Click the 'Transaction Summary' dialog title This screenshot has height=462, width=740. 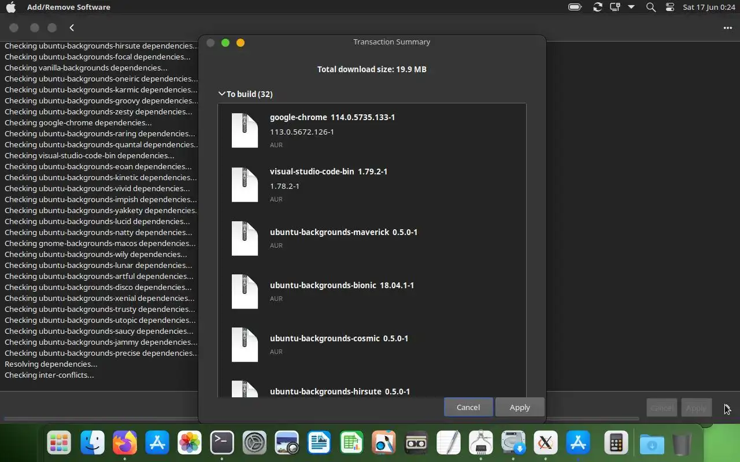tap(391, 42)
